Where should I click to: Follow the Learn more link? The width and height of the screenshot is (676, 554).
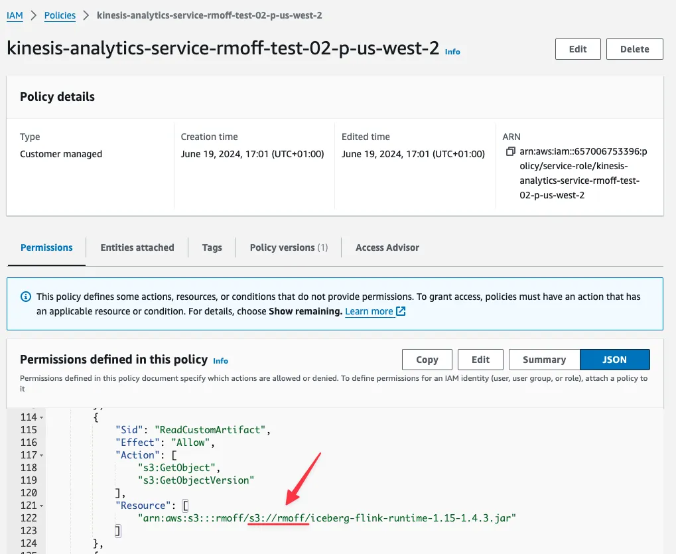[369, 311]
